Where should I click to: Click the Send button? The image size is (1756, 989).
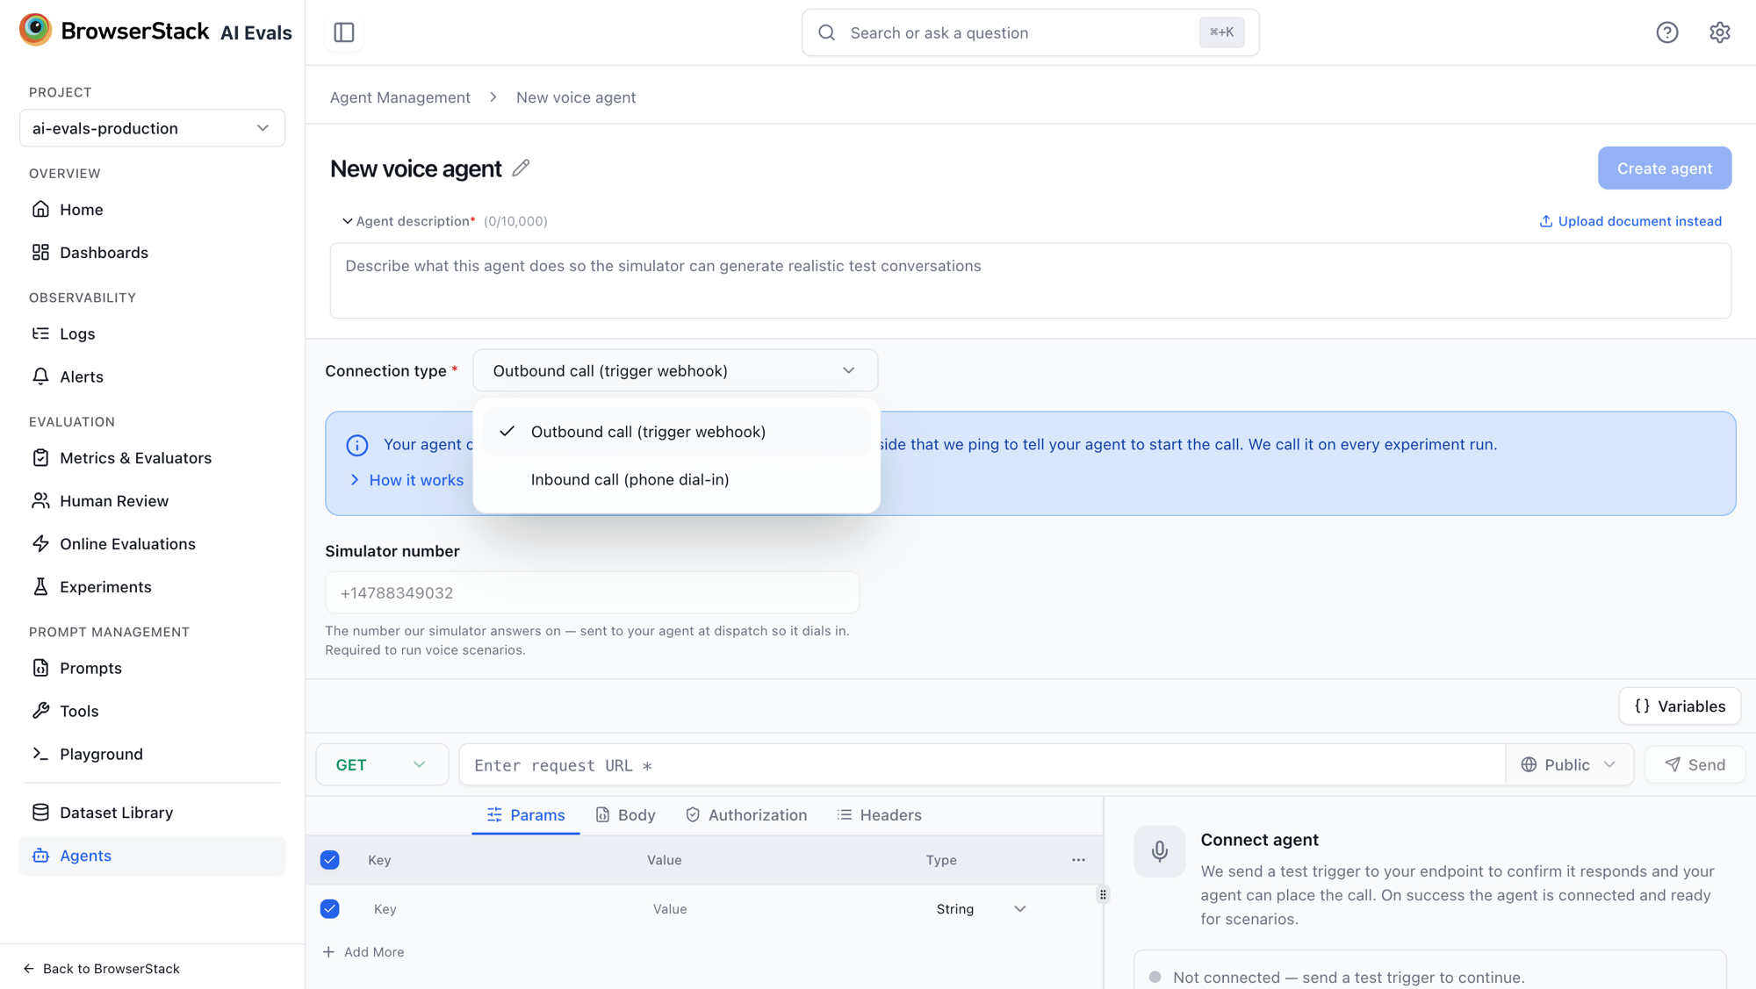pyautogui.click(x=1695, y=765)
